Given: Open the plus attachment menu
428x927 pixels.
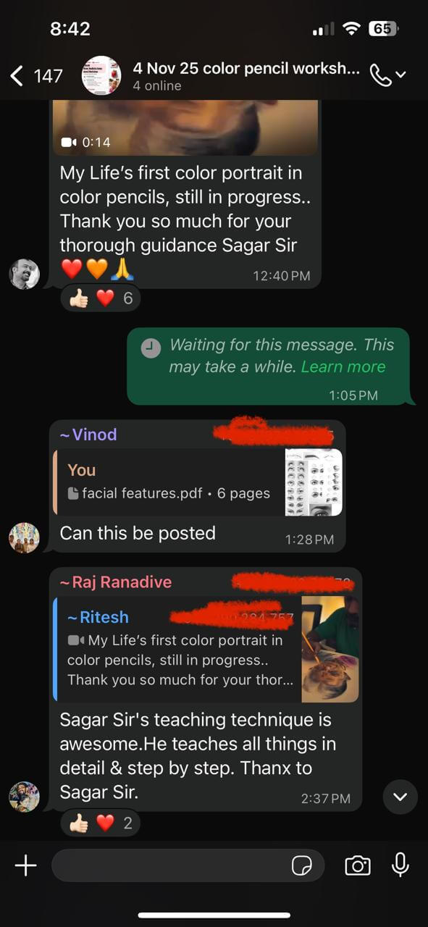Looking at the screenshot, I should tap(25, 865).
